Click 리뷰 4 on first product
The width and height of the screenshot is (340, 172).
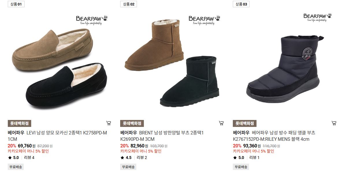(29, 158)
